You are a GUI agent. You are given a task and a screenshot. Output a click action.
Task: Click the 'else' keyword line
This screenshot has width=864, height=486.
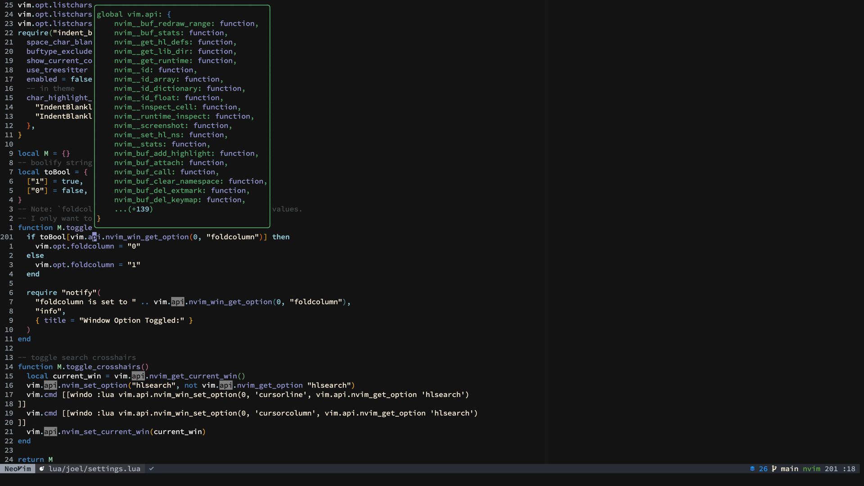[35, 255]
